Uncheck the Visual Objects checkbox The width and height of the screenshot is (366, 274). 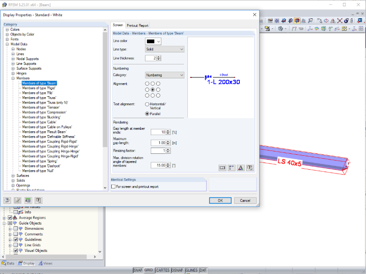point(15,250)
